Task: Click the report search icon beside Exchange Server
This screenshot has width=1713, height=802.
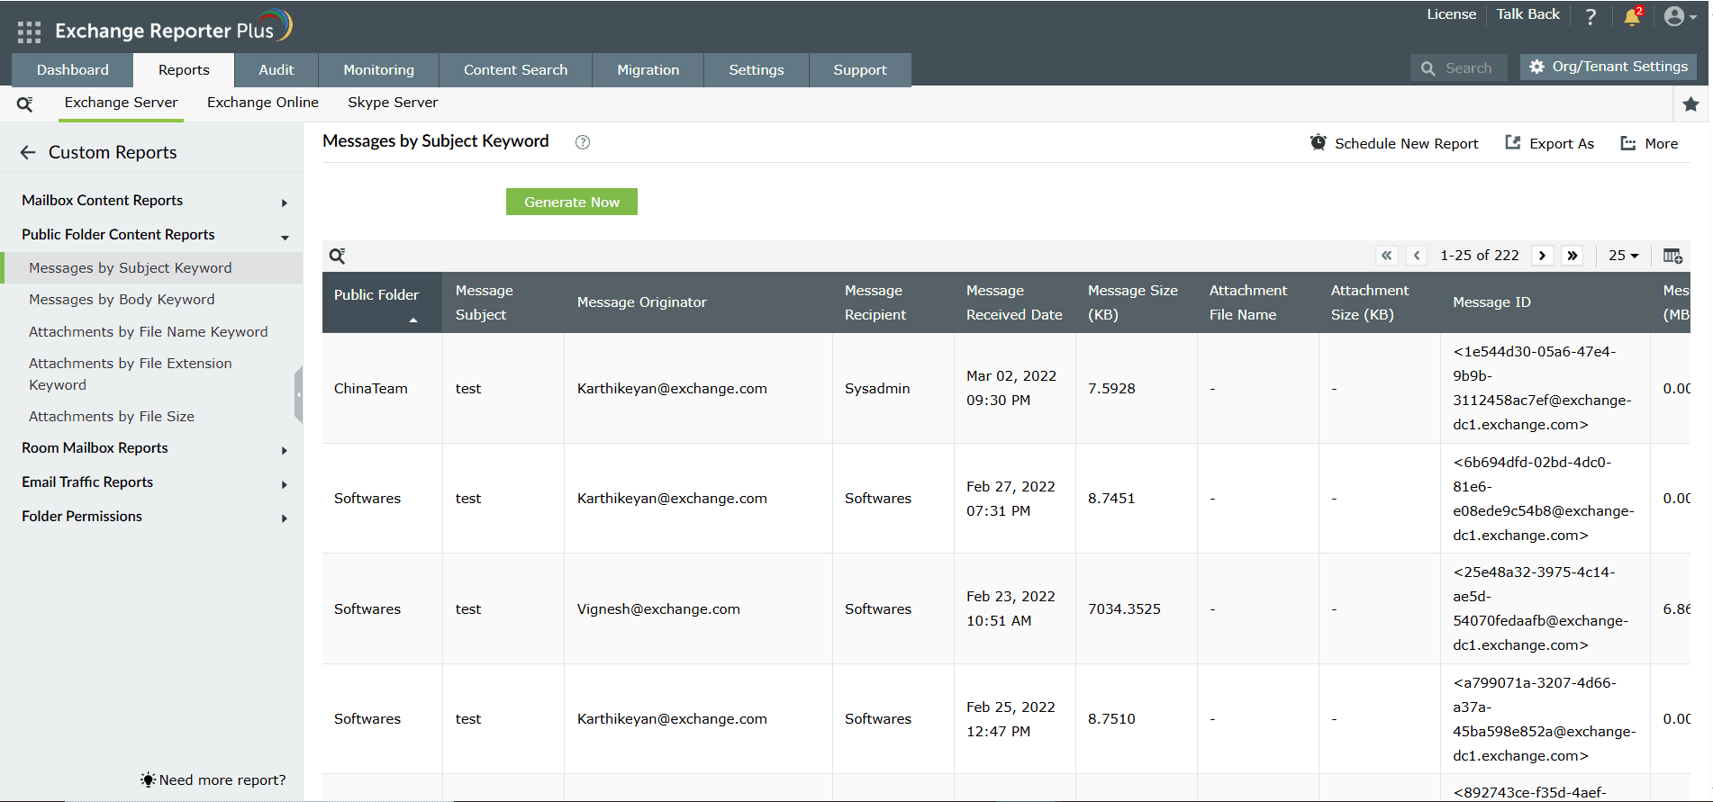Action: click(x=25, y=104)
